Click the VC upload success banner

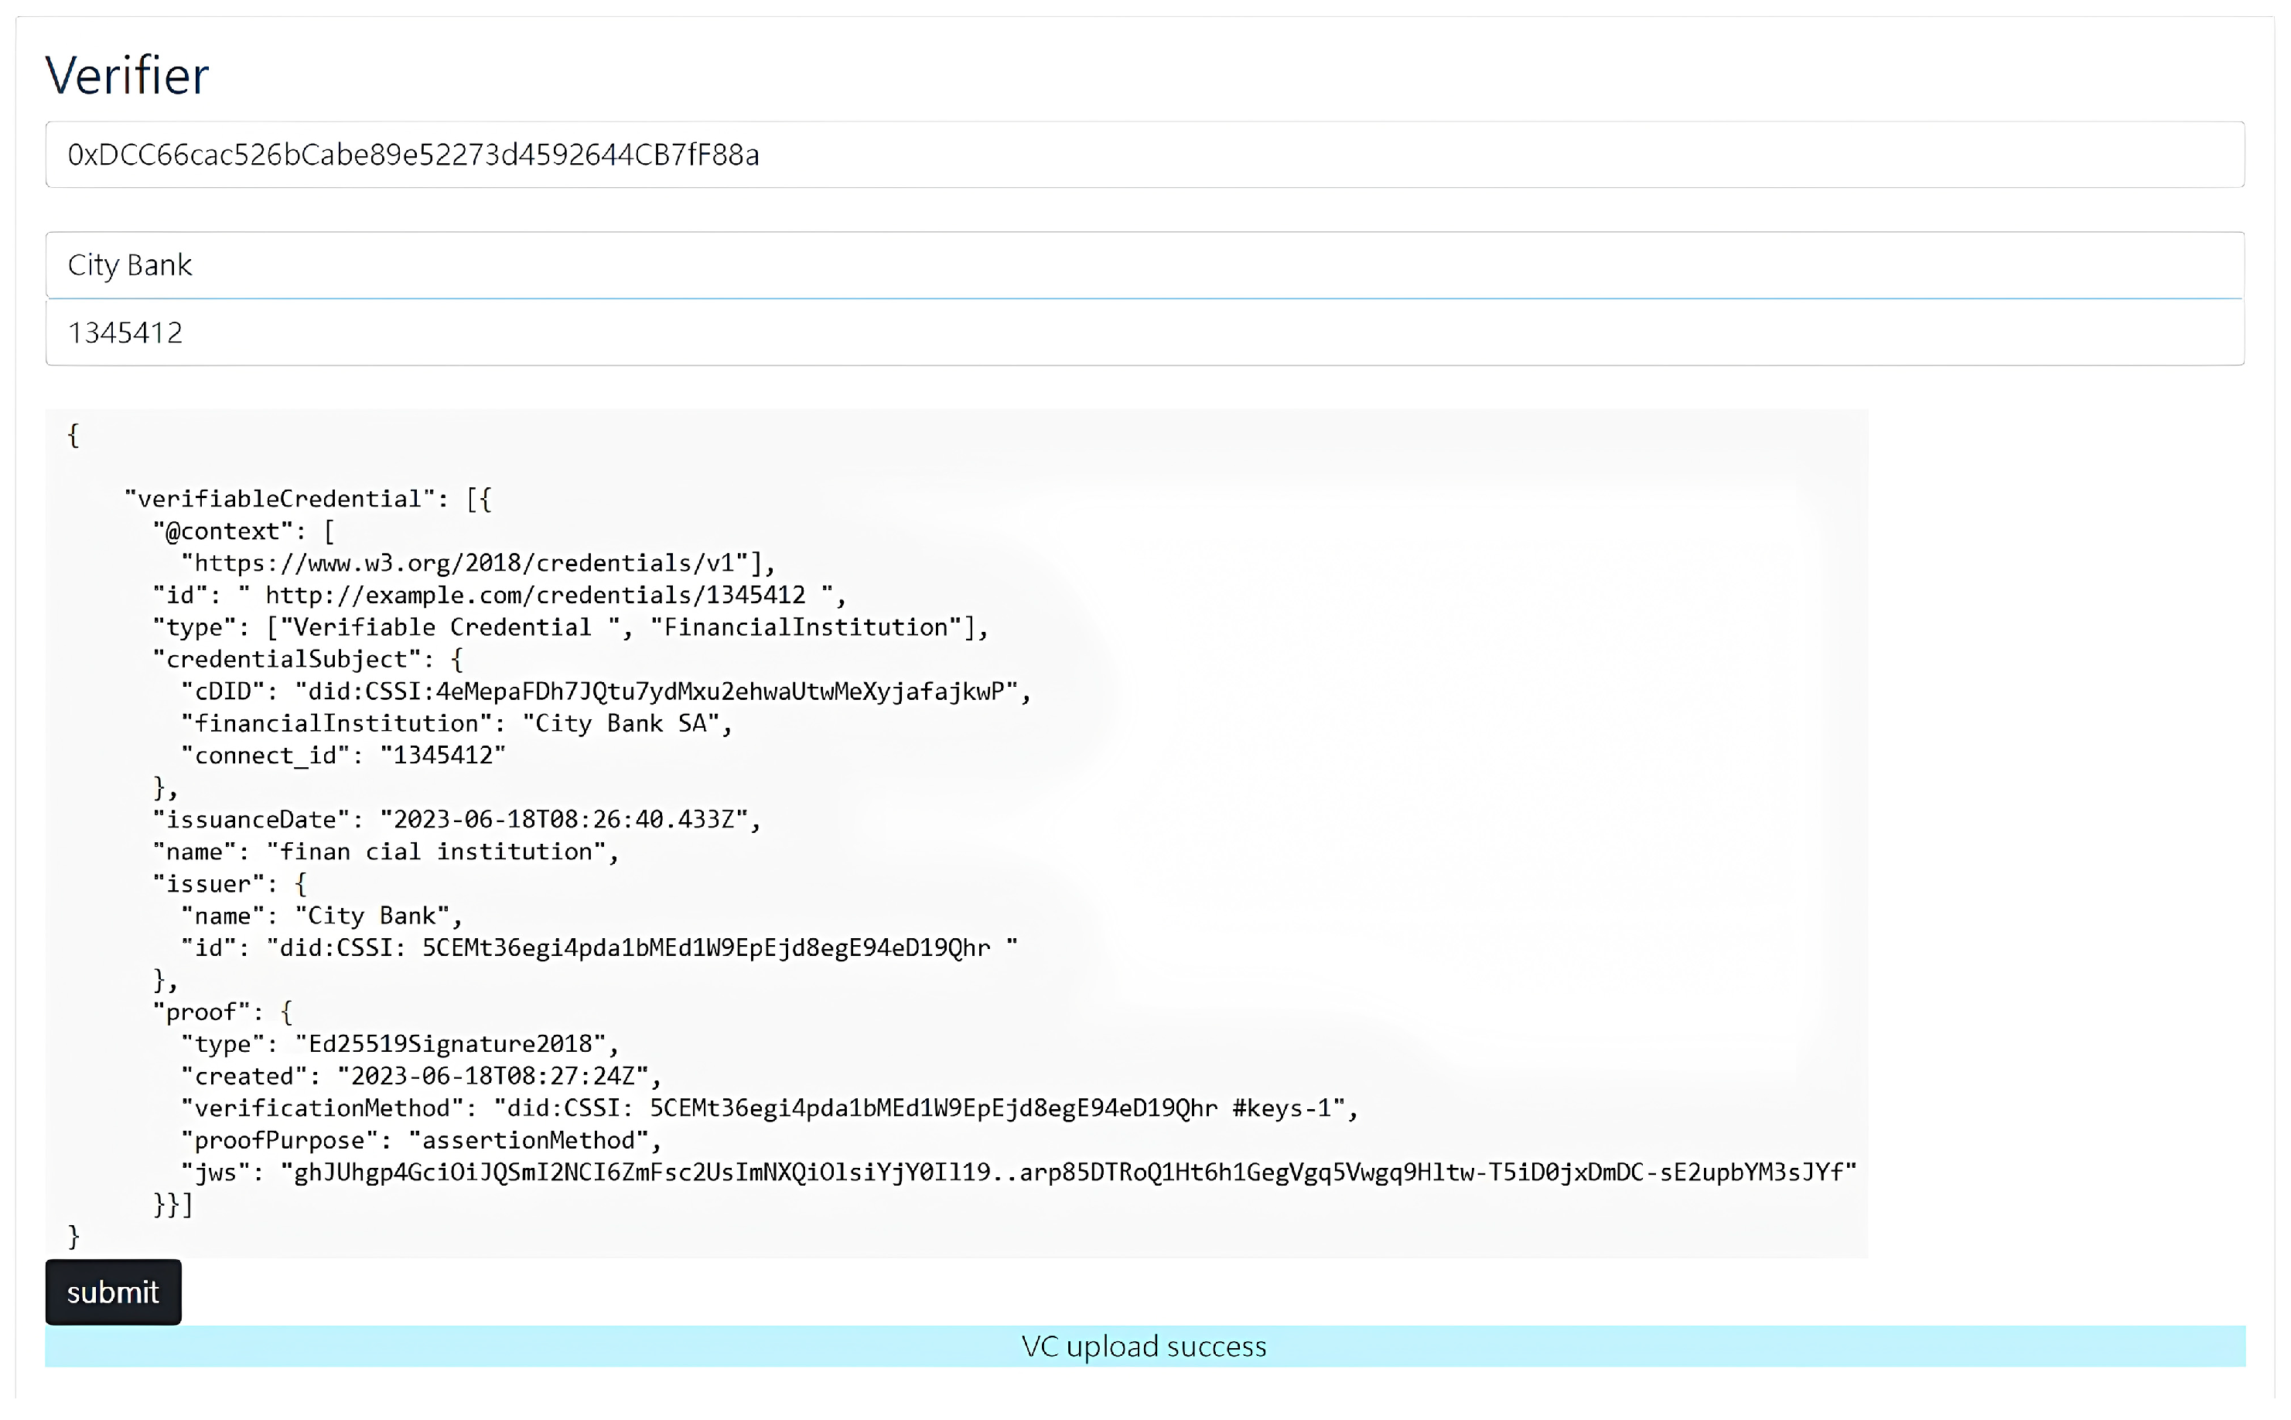coord(1145,1346)
